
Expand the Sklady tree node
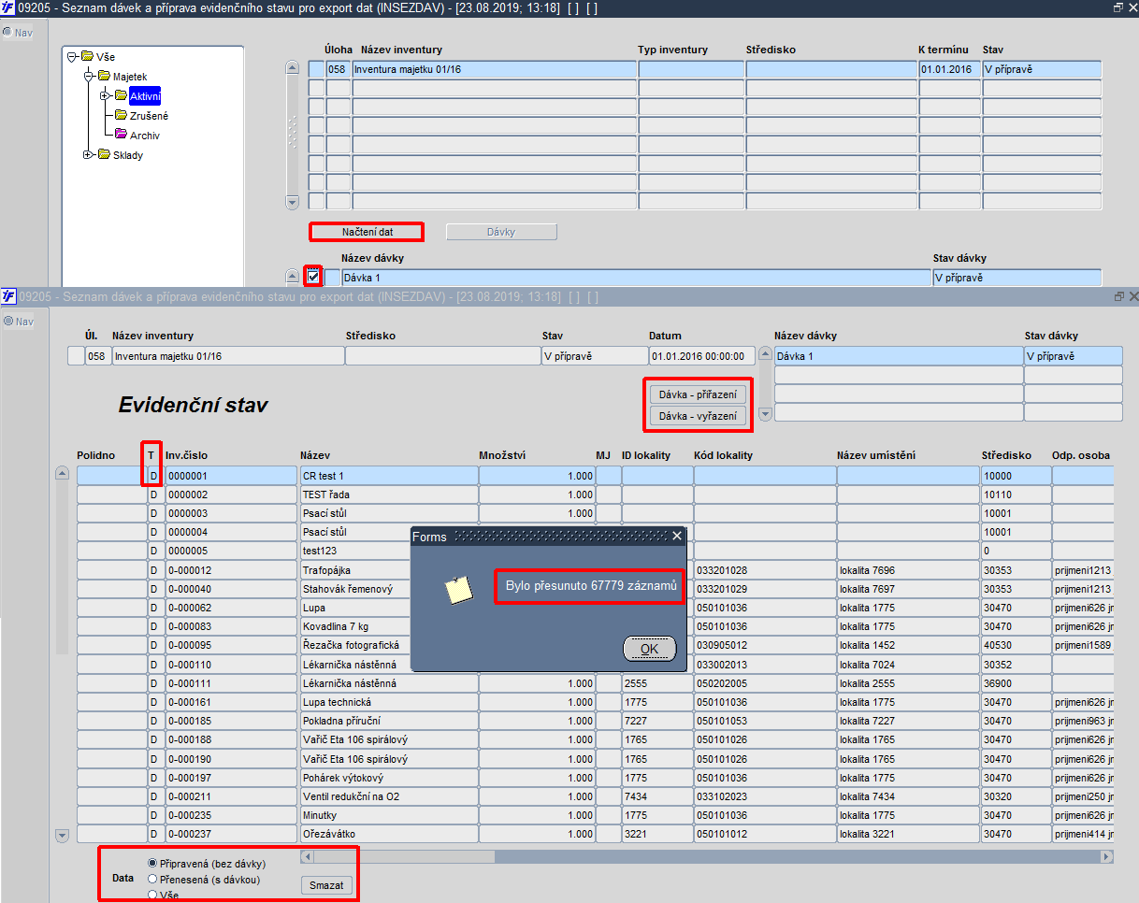(88, 154)
